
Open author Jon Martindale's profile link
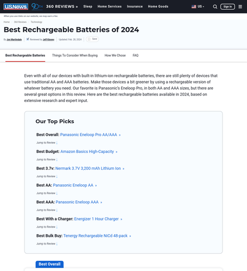[x=14, y=40]
